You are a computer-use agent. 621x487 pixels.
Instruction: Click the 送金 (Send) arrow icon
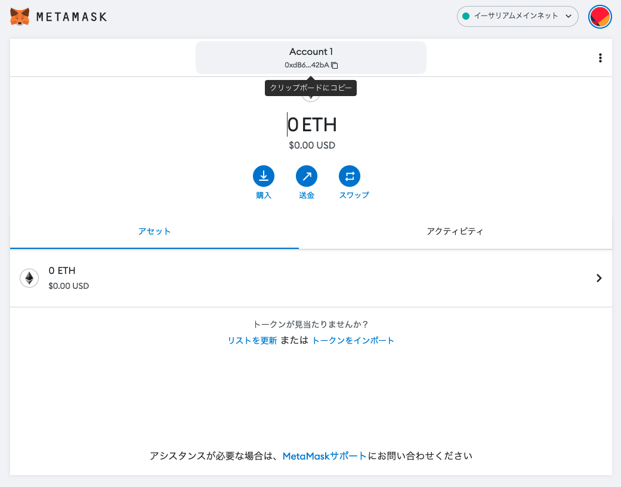point(307,176)
